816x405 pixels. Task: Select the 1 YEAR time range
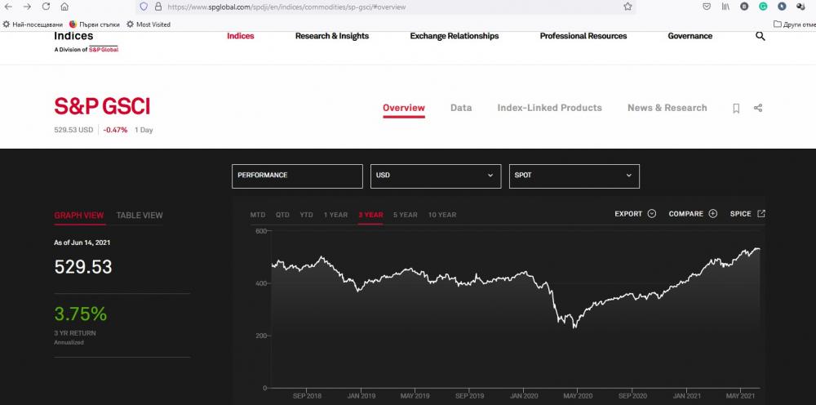pyautogui.click(x=335, y=215)
